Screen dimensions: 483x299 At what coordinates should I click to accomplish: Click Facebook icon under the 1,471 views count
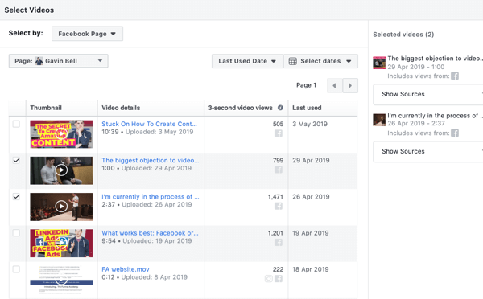279,206
